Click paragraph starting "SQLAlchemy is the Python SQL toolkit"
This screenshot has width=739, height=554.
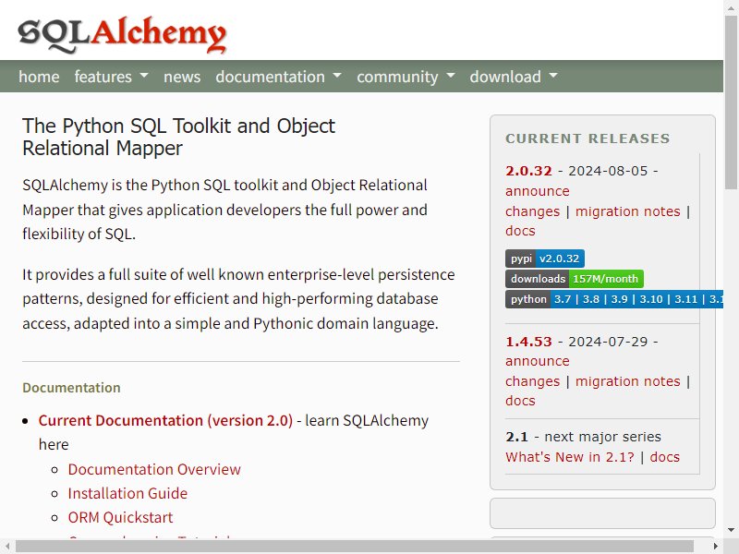pyautogui.click(x=224, y=210)
